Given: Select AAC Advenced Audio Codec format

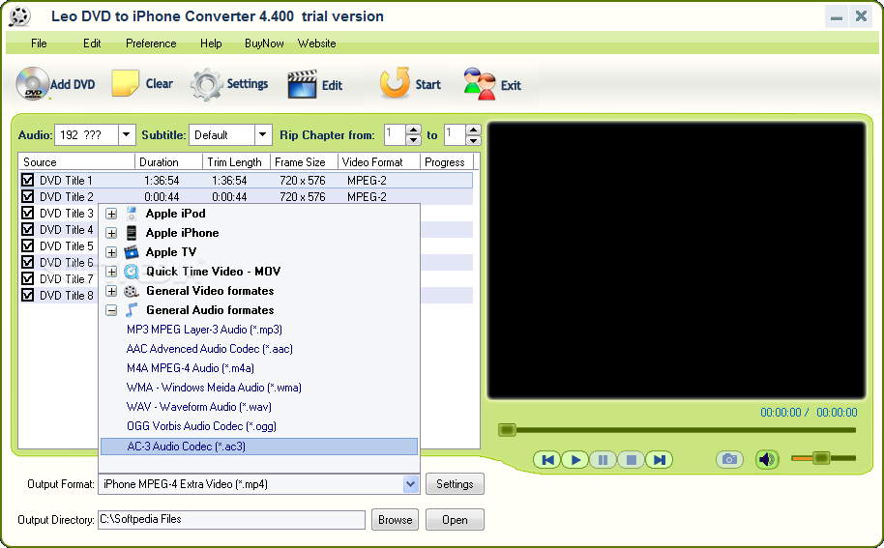Looking at the screenshot, I should point(209,349).
